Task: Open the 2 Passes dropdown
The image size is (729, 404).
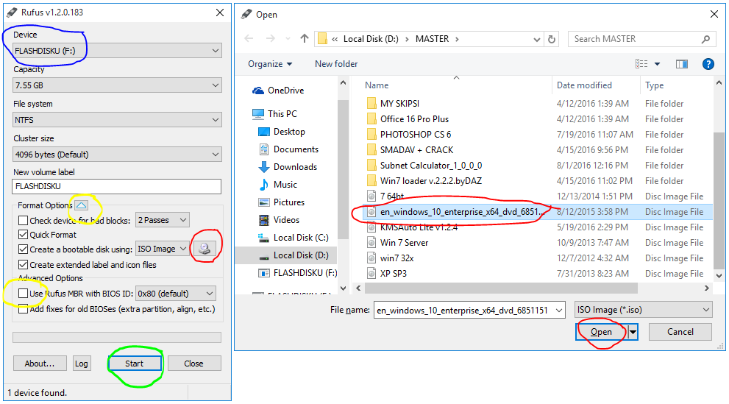Action: coord(163,220)
